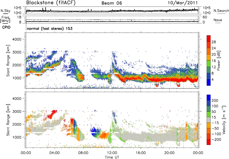Click the 'Velocity [m s-1]' colorbar label
This screenshot has height=159, width=229.
pos(224,120)
